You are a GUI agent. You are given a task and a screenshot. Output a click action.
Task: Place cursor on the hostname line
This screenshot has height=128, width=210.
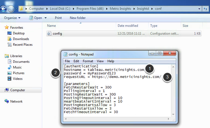tap(104, 70)
